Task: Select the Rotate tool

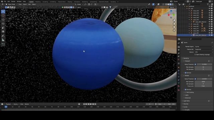Action: tap(3, 24)
